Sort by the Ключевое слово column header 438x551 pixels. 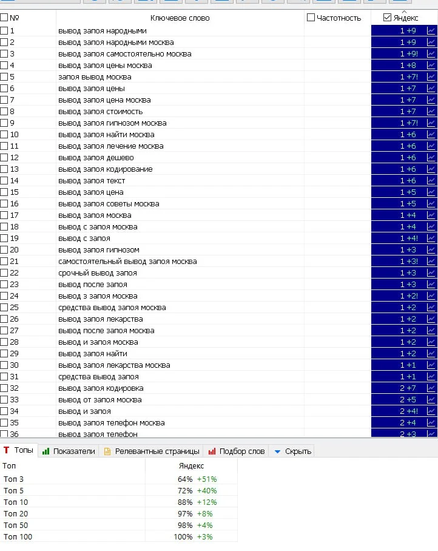[x=180, y=18]
